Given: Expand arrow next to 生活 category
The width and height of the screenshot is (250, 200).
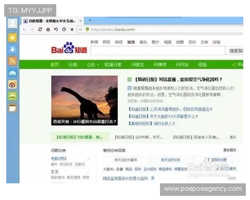Looking at the screenshot, I should pyautogui.click(x=88, y=172).
